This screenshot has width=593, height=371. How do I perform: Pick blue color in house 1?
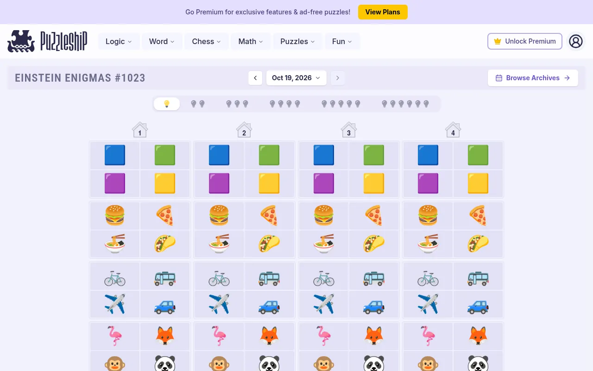(115, 155)
